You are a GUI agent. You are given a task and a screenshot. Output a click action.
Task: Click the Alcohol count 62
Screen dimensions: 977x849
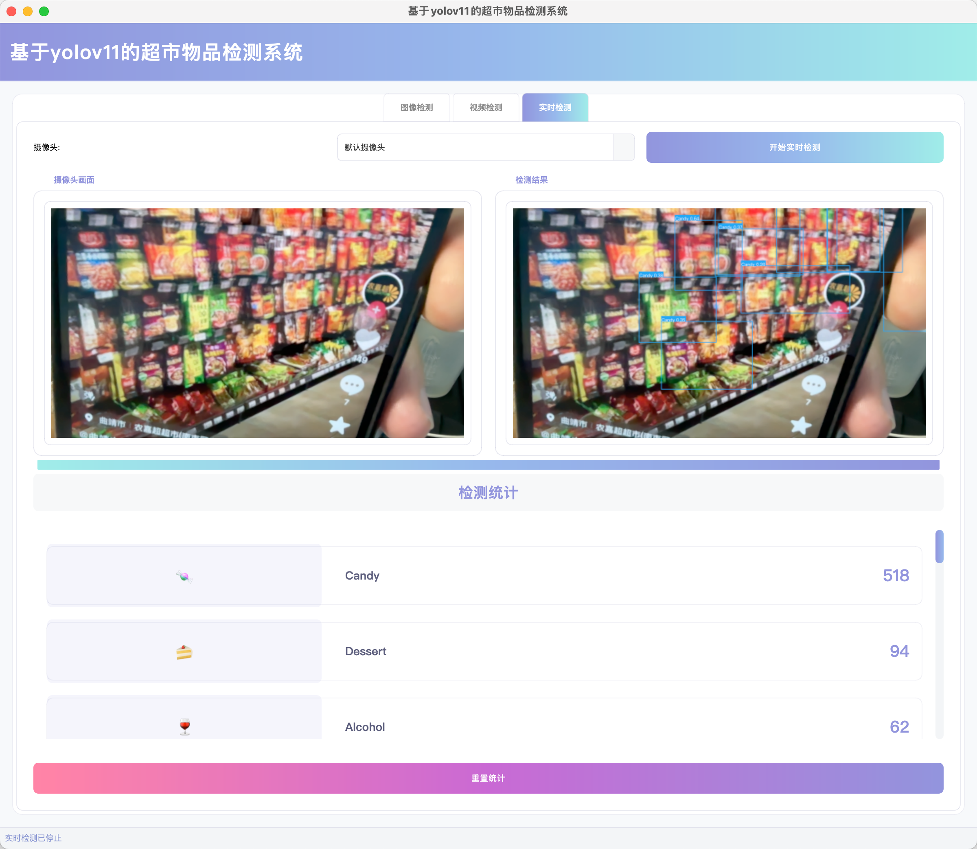pyautogui.click(x=899, y=726)
